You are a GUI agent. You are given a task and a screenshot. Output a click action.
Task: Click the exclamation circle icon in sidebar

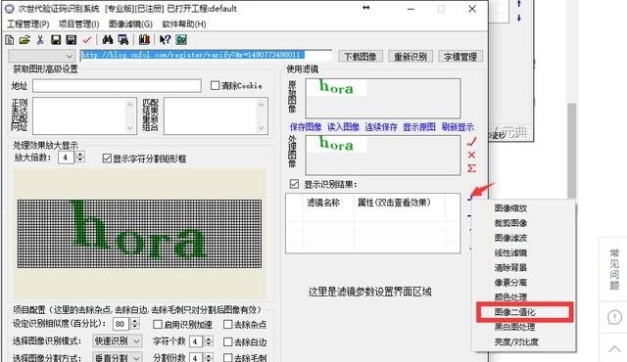point(614,318)
